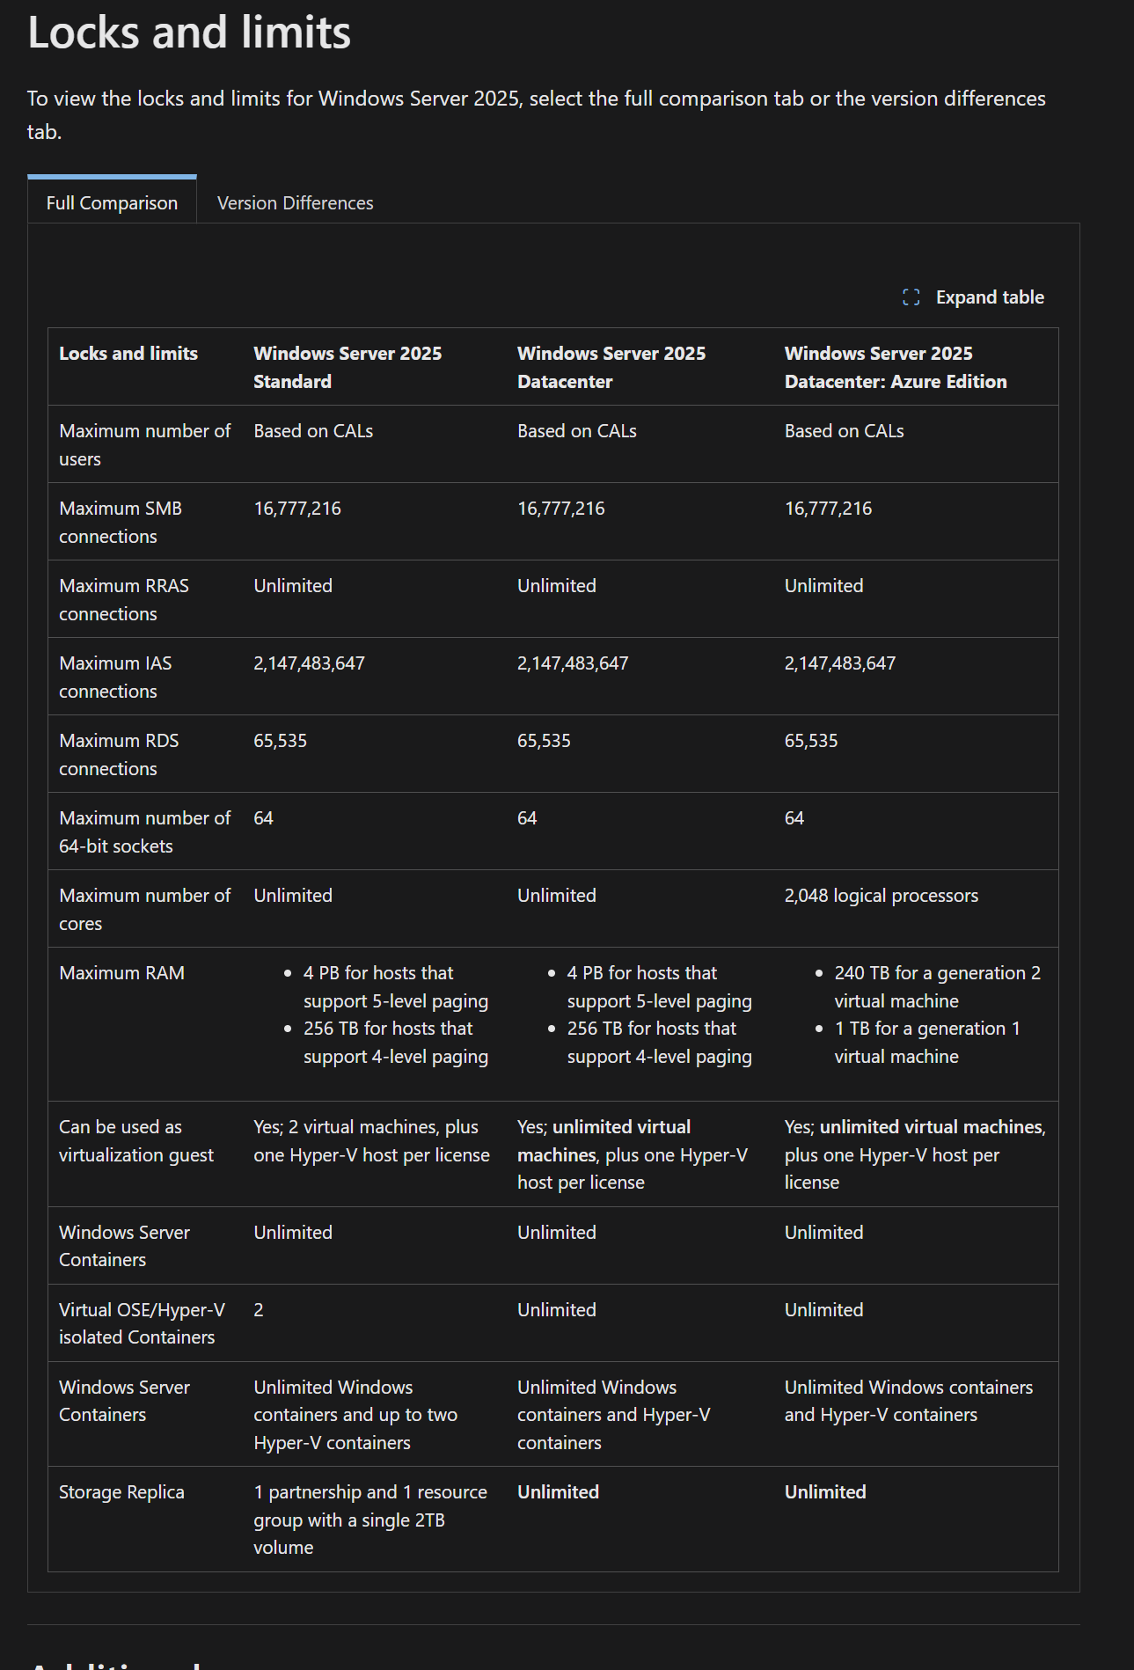Click the Can be used as virtualization guest label

pos(136,1140)
